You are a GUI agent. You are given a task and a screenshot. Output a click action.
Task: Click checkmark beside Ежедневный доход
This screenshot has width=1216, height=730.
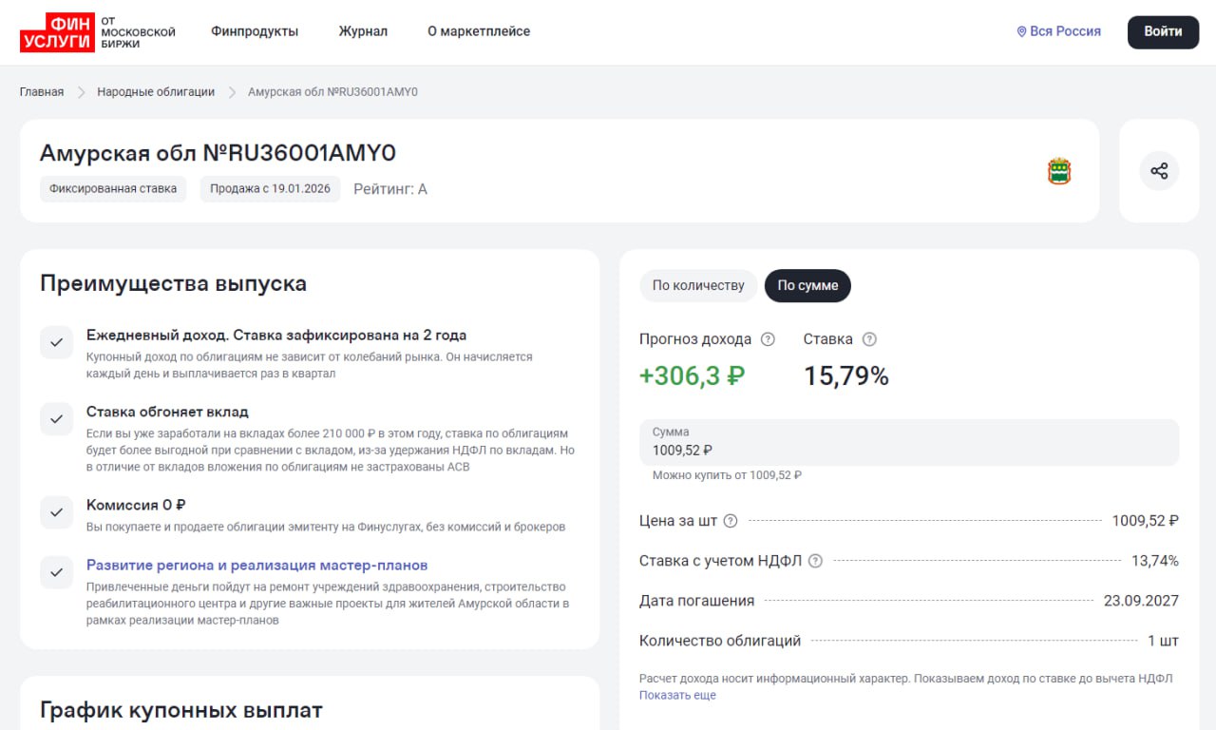pyautogui.click(x=56, y=342)
